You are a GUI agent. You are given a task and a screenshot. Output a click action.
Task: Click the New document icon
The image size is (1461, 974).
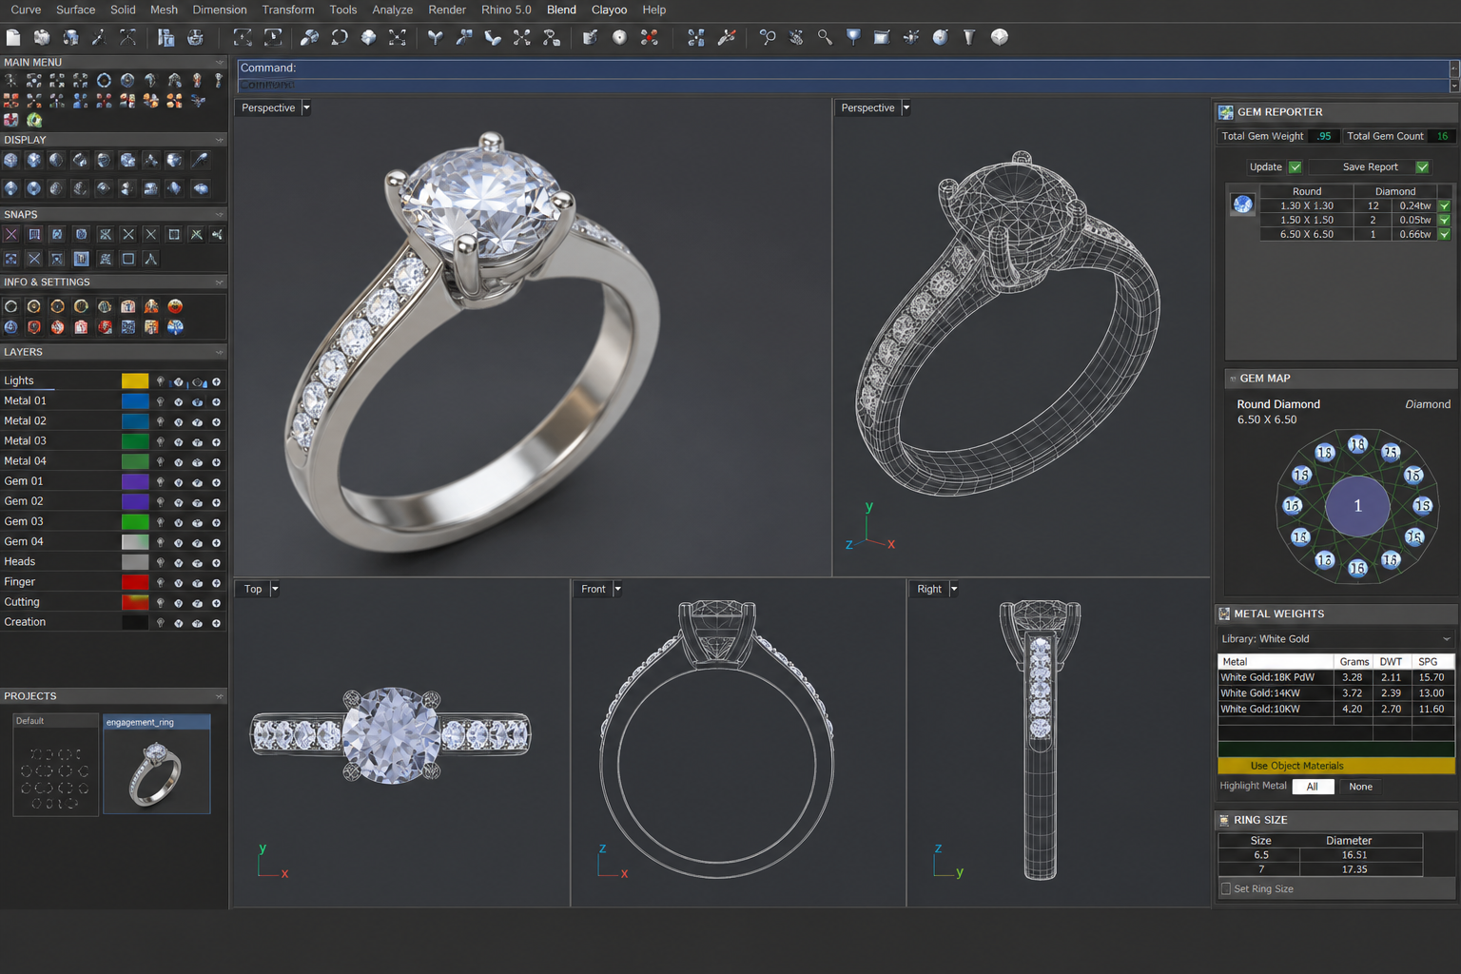(13, 37)
